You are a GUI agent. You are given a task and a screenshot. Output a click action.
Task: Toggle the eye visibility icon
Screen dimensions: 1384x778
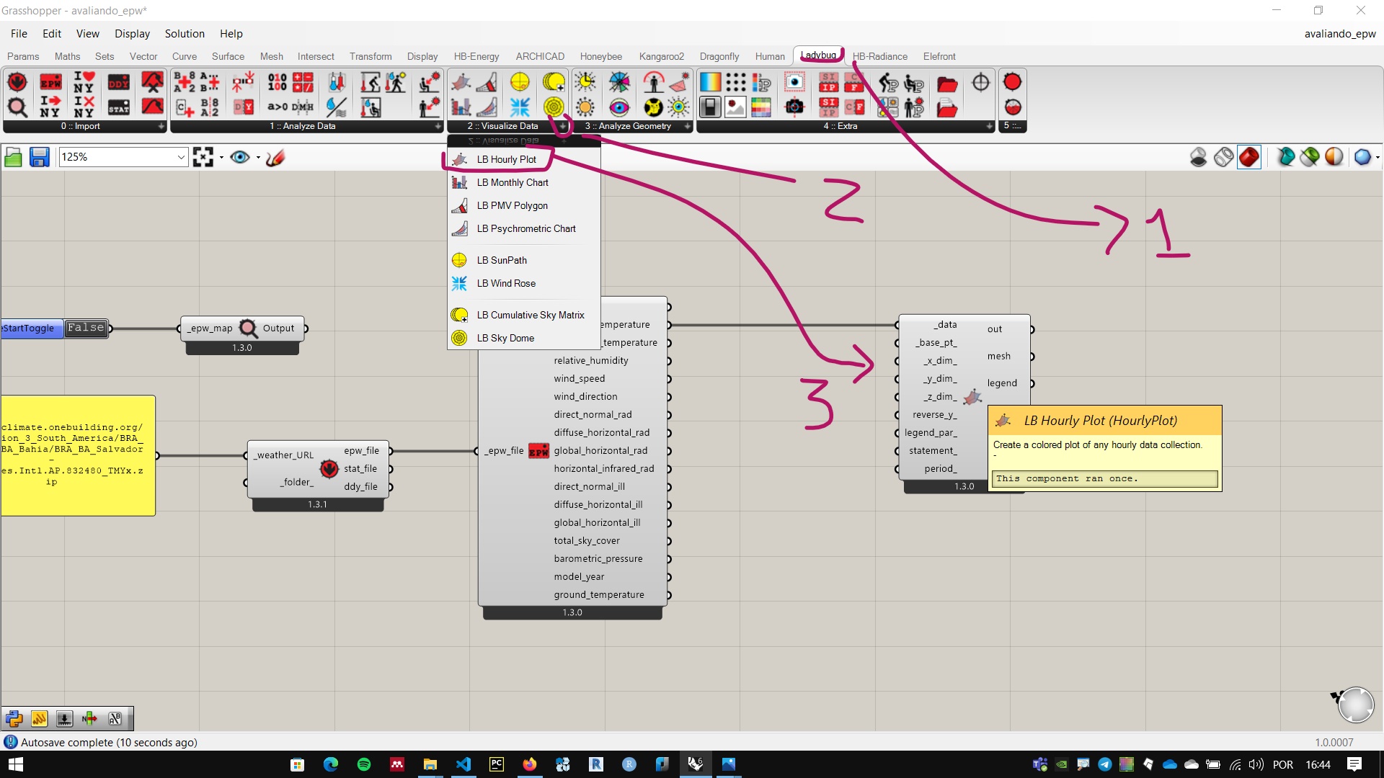[241, 156]
